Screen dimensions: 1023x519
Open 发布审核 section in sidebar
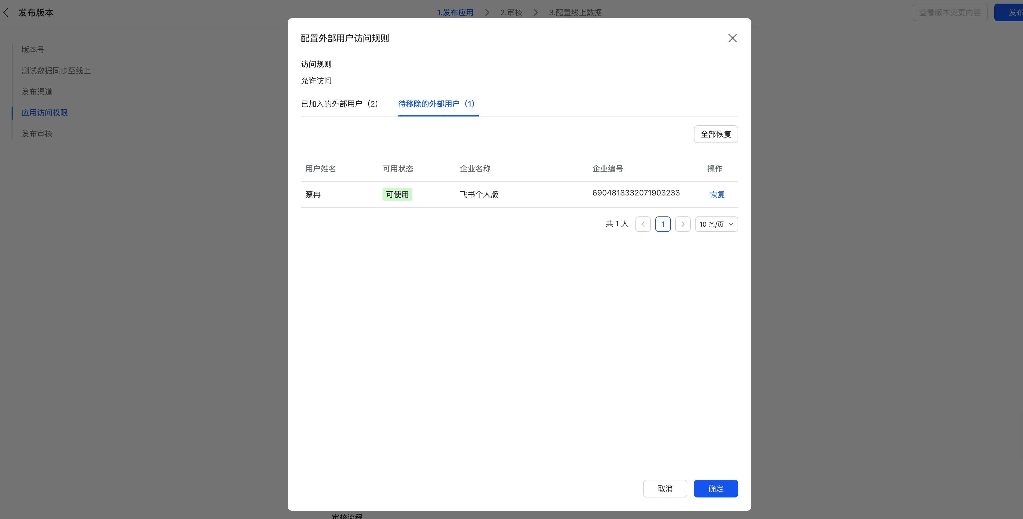(x=37, y=134)
